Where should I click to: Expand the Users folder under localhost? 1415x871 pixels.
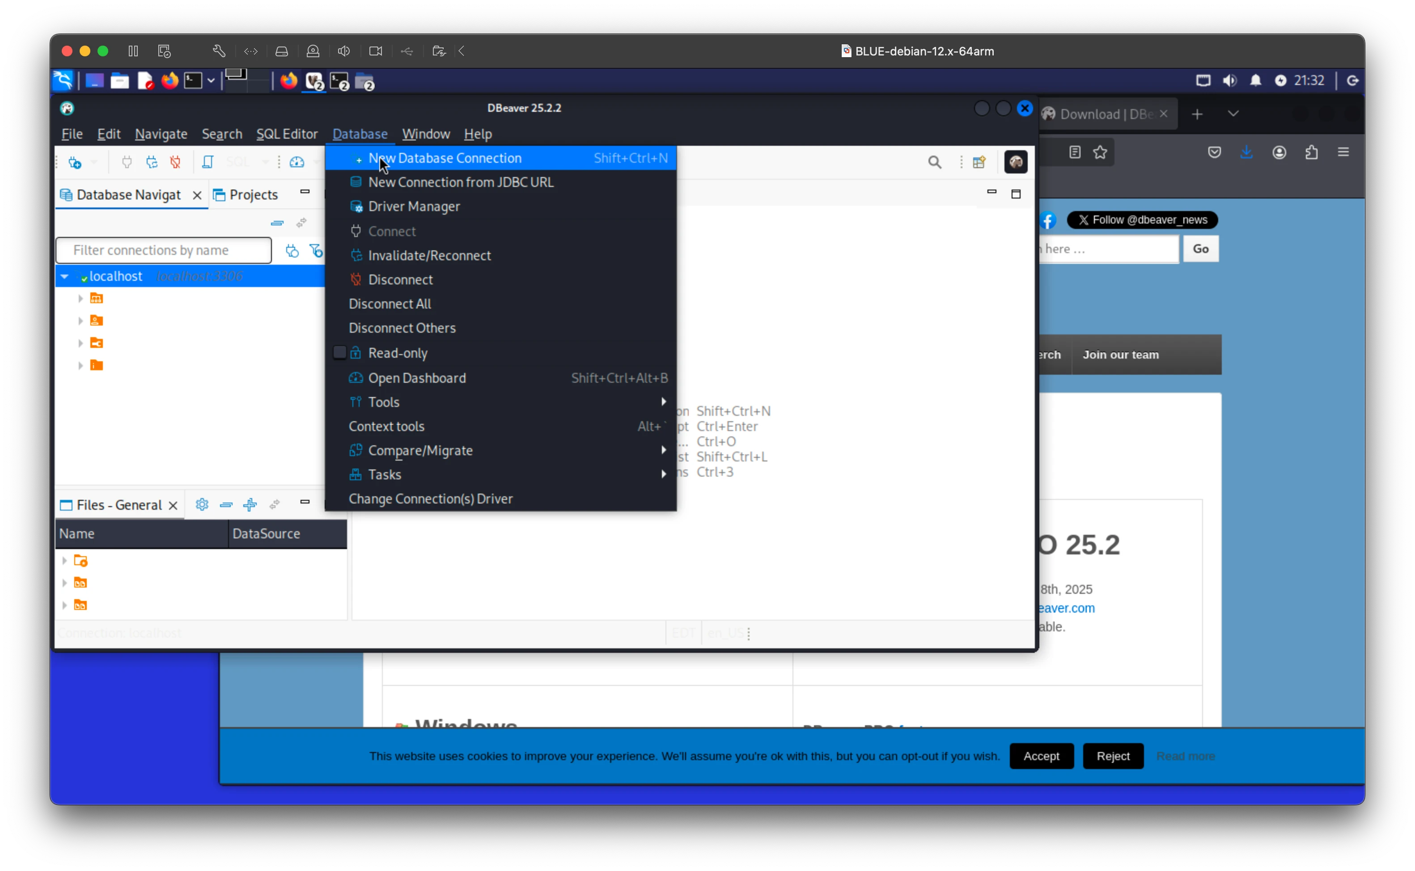(80, 321)
